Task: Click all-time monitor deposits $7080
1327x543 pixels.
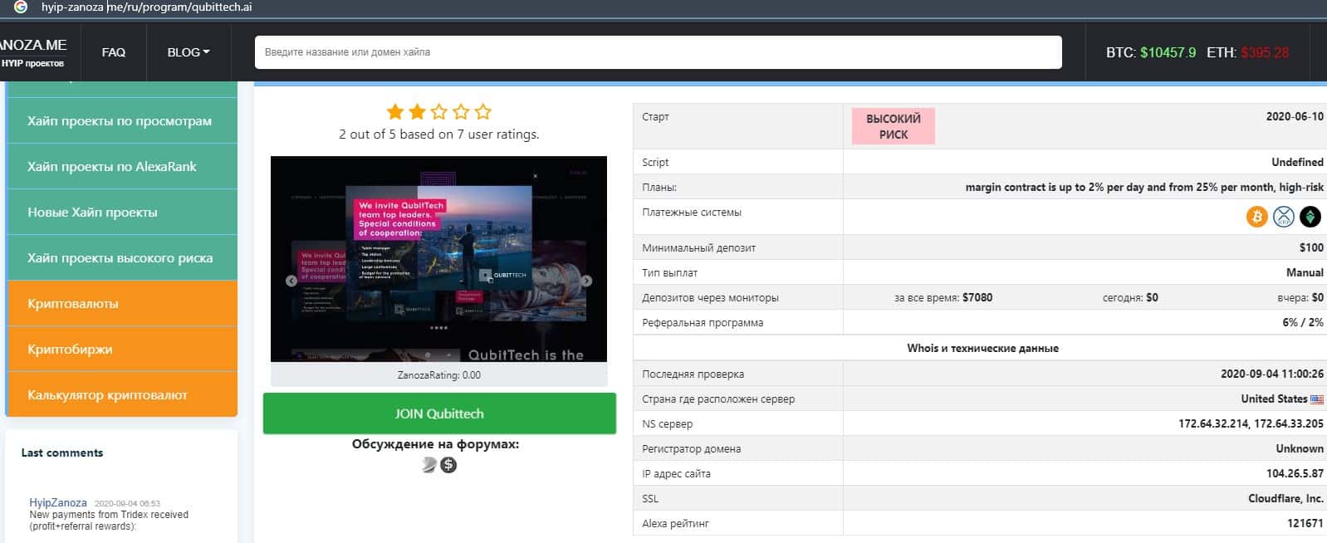Action: (977, 297)
